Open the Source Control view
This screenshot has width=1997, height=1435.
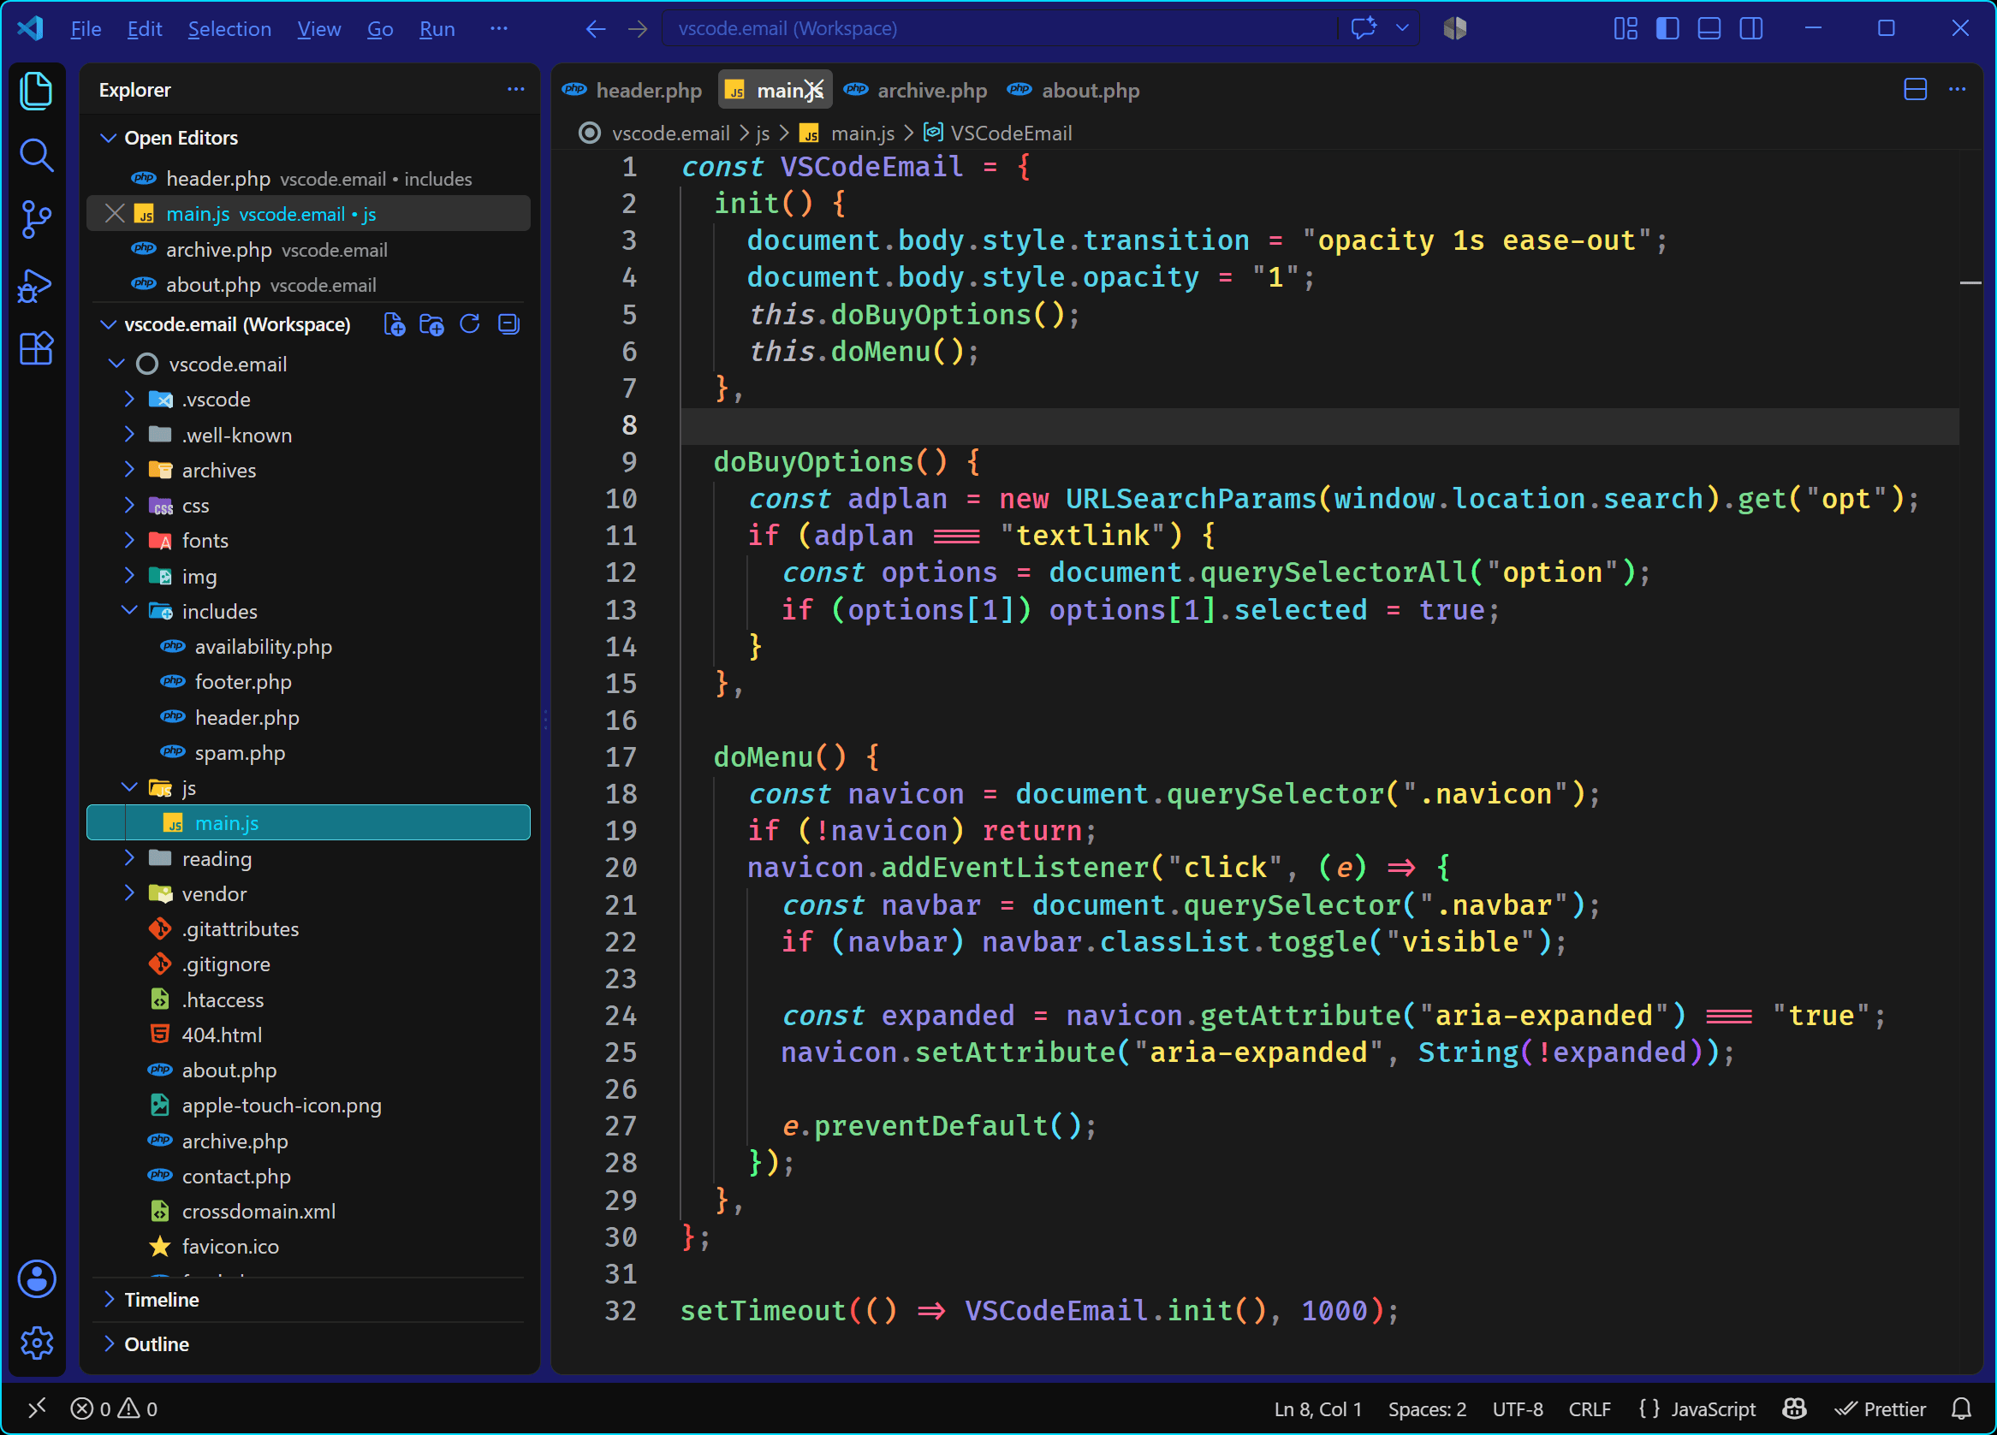[36, 219]
